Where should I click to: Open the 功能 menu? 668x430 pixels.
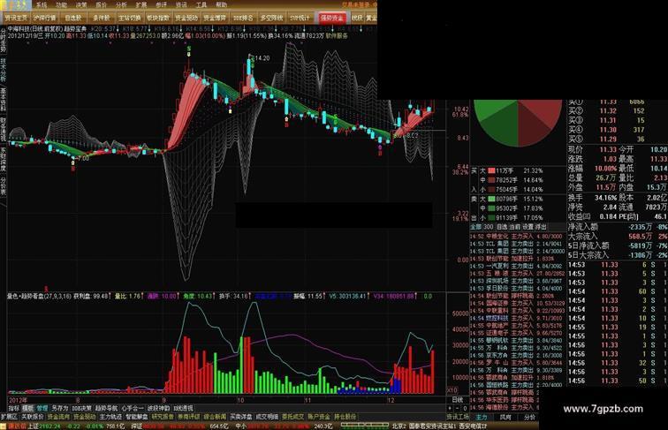[x=61, y=5]
